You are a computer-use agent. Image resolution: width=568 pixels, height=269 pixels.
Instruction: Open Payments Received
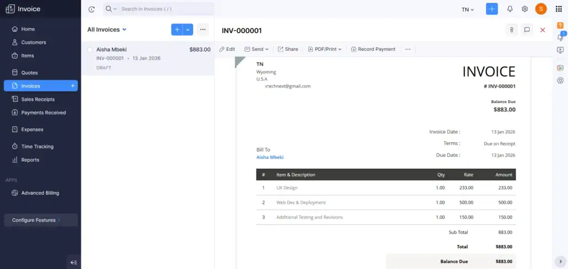click(x=40, y=112)
